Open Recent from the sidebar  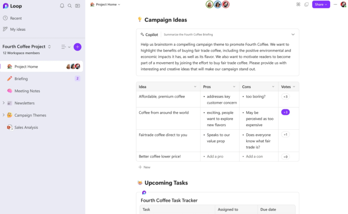coord(15,18)
